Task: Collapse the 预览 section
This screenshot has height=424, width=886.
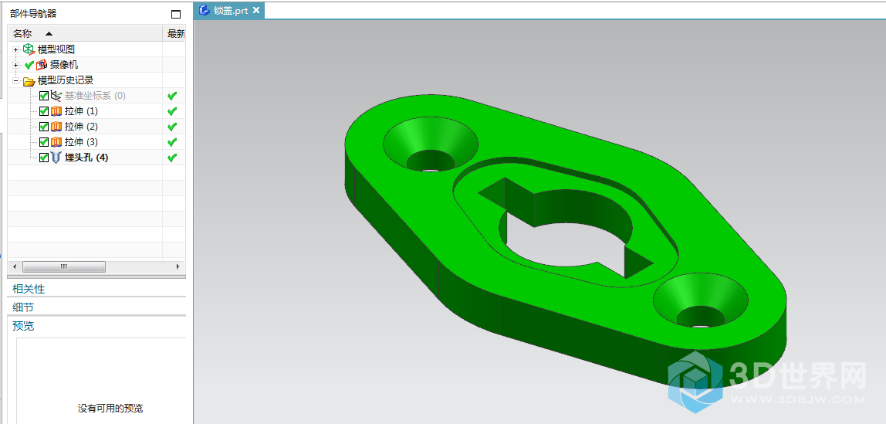Action: pos(96,326)
